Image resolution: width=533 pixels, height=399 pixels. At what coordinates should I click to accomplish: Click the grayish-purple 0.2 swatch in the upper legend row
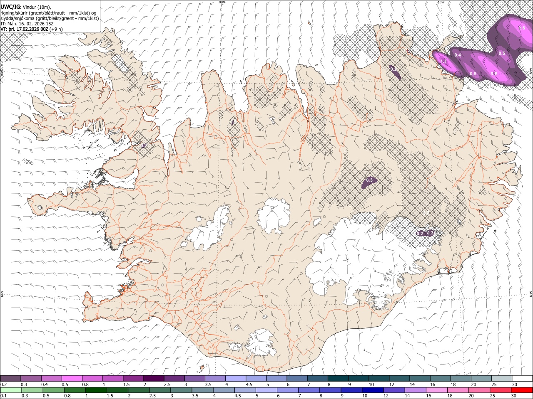pos(10,378)
